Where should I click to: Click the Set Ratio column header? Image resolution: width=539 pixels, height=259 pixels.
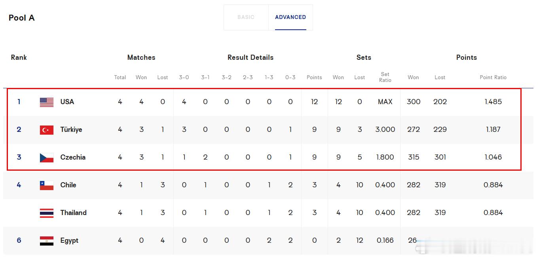(x=385, y=77)
